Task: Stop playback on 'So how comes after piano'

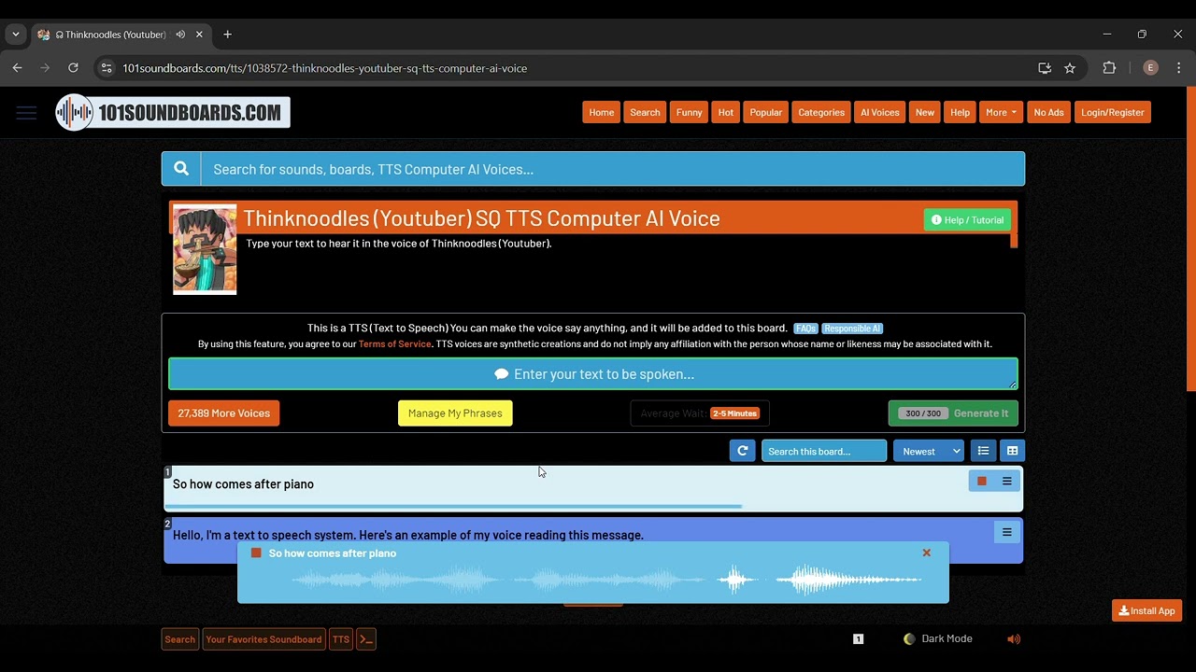Action: (x=981, y=481)
